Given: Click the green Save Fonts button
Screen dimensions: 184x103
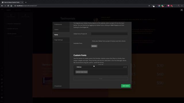Looking at the screenshot, I should (126, 86).
